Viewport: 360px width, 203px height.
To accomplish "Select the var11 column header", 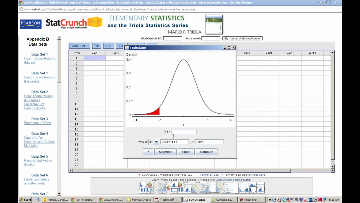I will pyautogui.click(x=312, y=53).
